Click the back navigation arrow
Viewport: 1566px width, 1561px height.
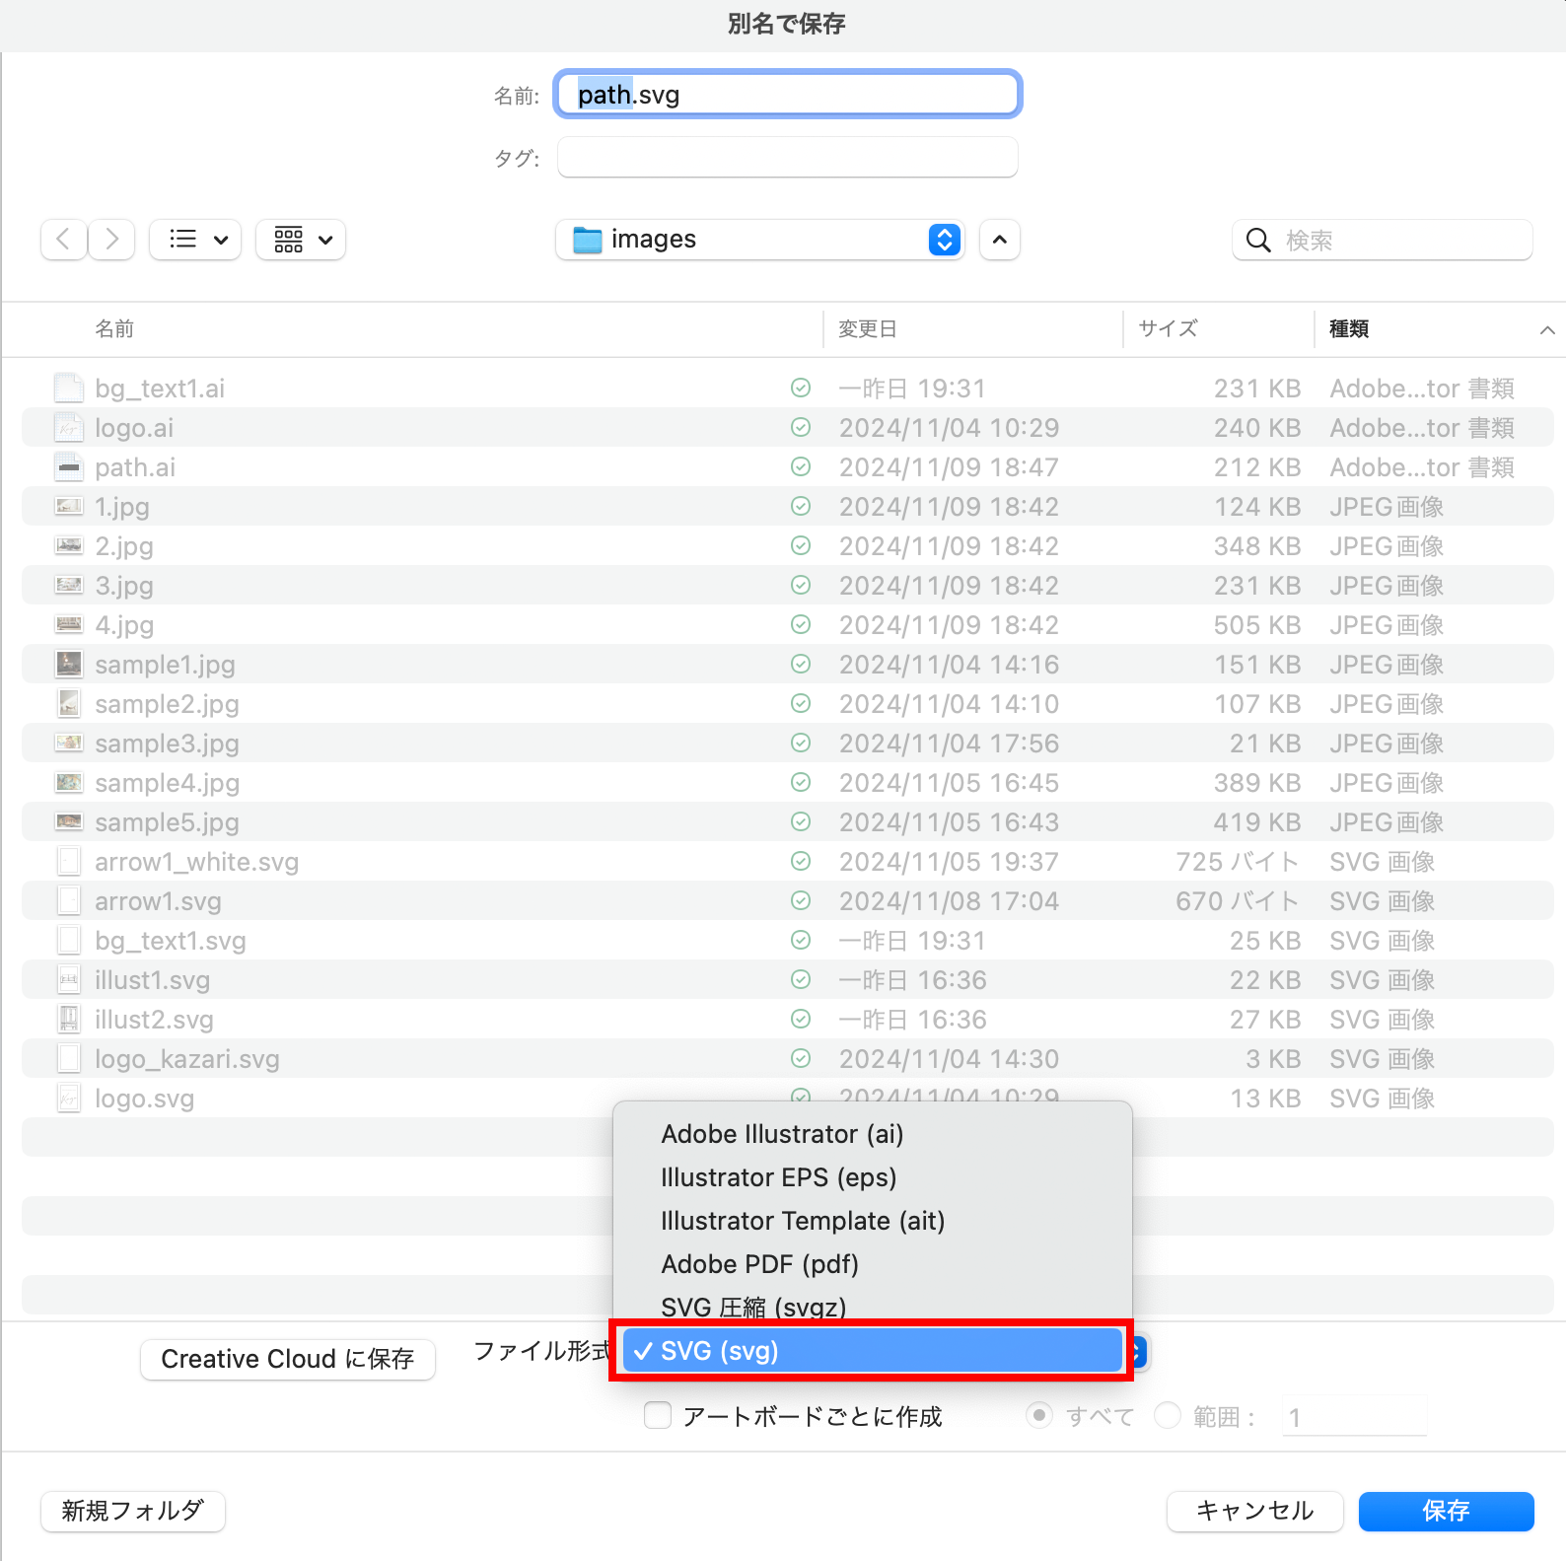point(63,240)
